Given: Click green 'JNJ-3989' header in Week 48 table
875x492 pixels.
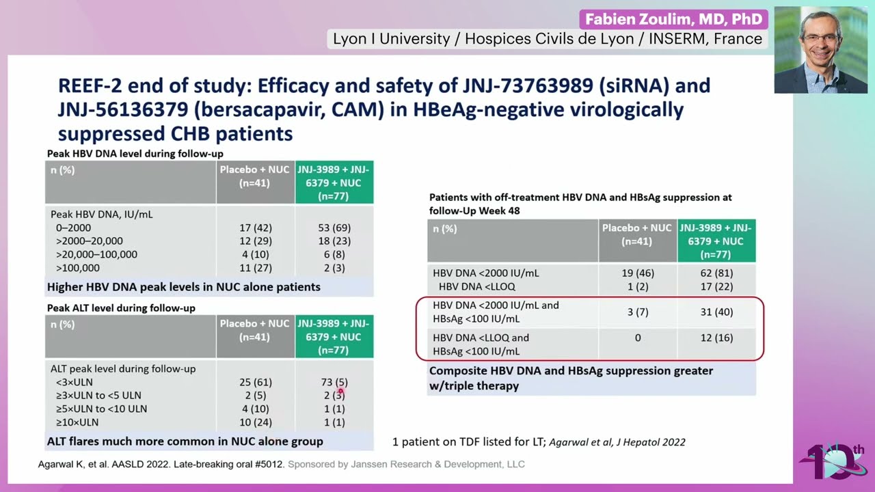Looking at the screenshot, I should (716, 241).
